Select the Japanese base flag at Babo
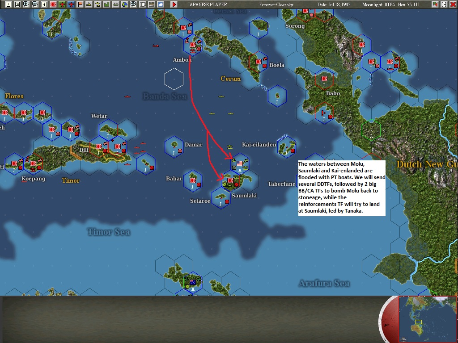This screenshot has height=343, width=458. click(324, 79)
